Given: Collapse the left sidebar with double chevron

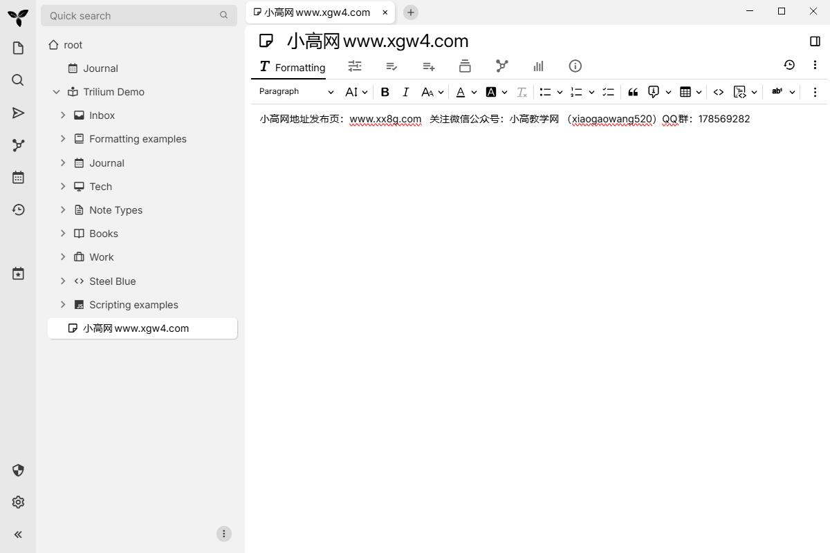Looking at the screenshot, I should (x=18, y=534).
